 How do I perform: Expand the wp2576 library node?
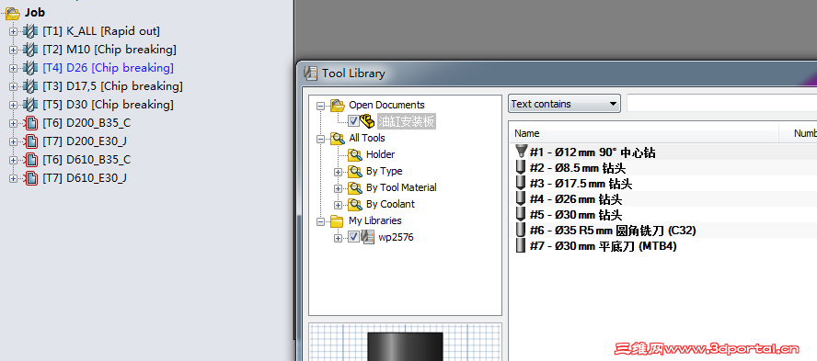[x=338, y=238]
